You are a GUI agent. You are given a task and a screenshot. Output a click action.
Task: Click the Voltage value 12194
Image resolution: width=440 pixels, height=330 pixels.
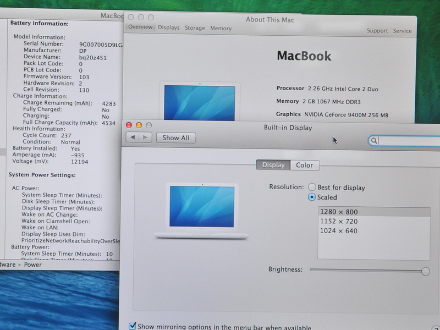point(79,162)
